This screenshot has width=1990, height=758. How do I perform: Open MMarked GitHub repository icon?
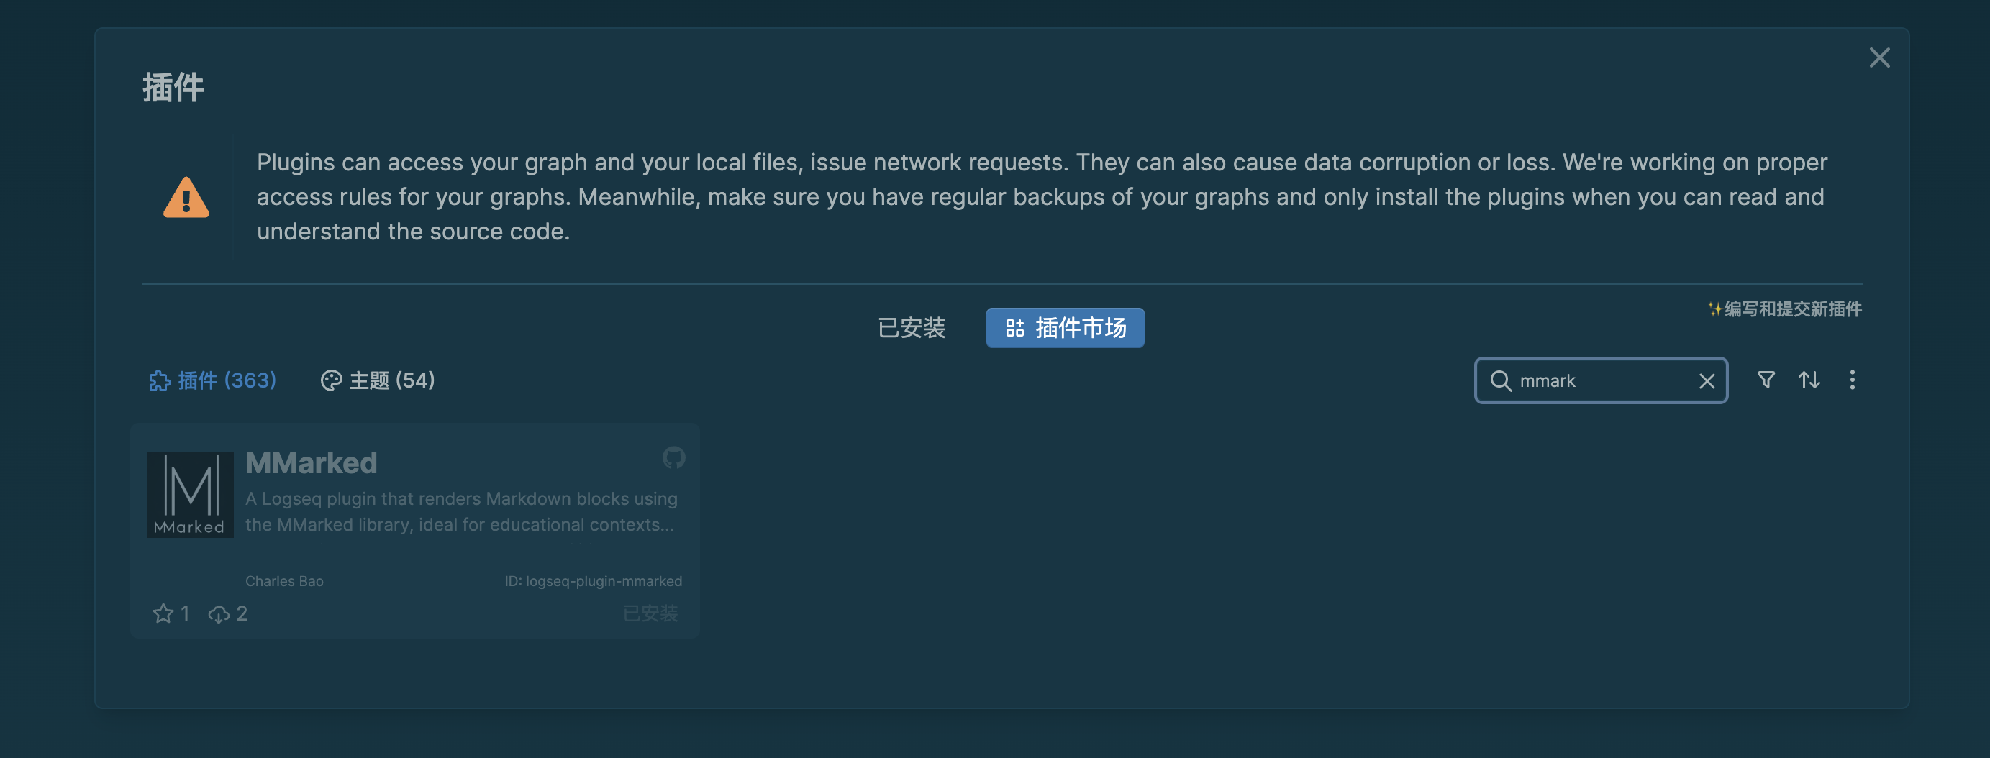[673, 457]
